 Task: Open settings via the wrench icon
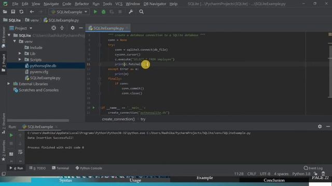pos(131,12)
